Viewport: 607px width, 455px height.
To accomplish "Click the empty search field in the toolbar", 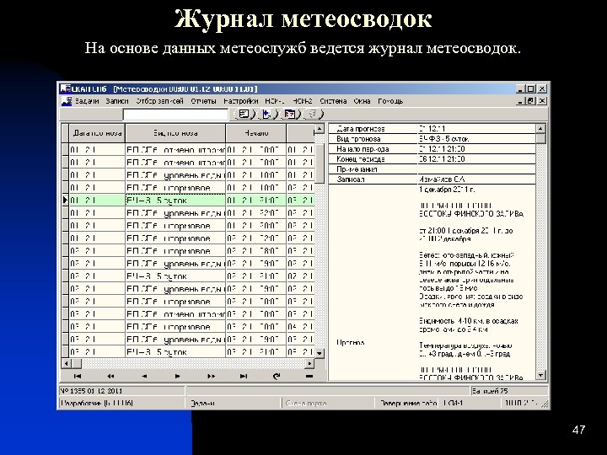I will (x=175, y=115).
